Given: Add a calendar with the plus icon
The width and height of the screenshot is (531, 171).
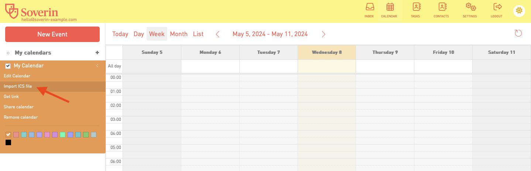Looking at the screenshot, I should [x=97, y=53].
